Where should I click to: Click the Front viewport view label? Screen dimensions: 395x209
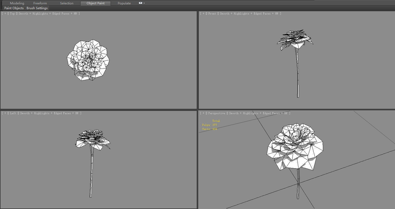[212, 14]
